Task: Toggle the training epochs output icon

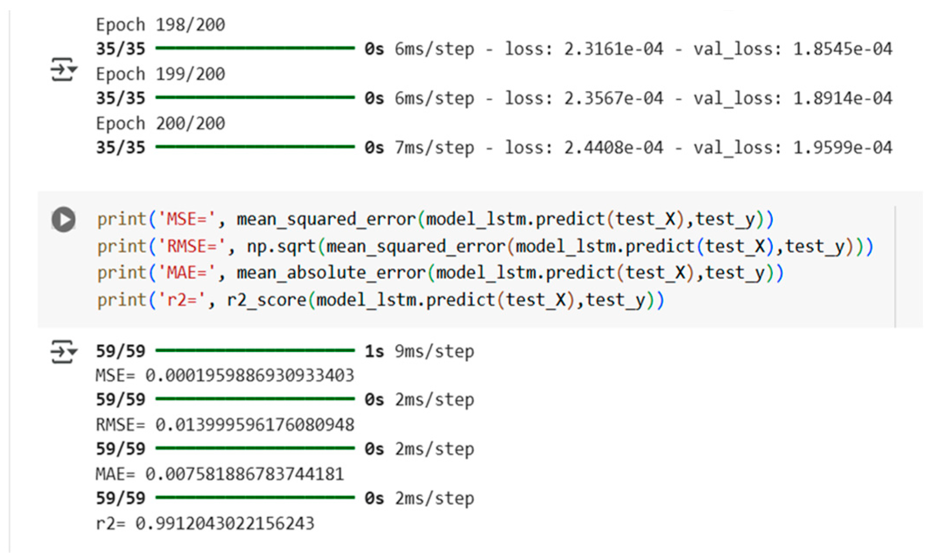Action: point(64,70)
